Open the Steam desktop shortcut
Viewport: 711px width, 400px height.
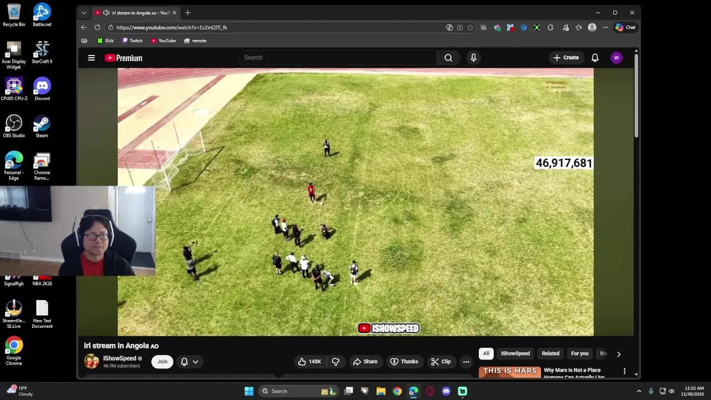42,126
